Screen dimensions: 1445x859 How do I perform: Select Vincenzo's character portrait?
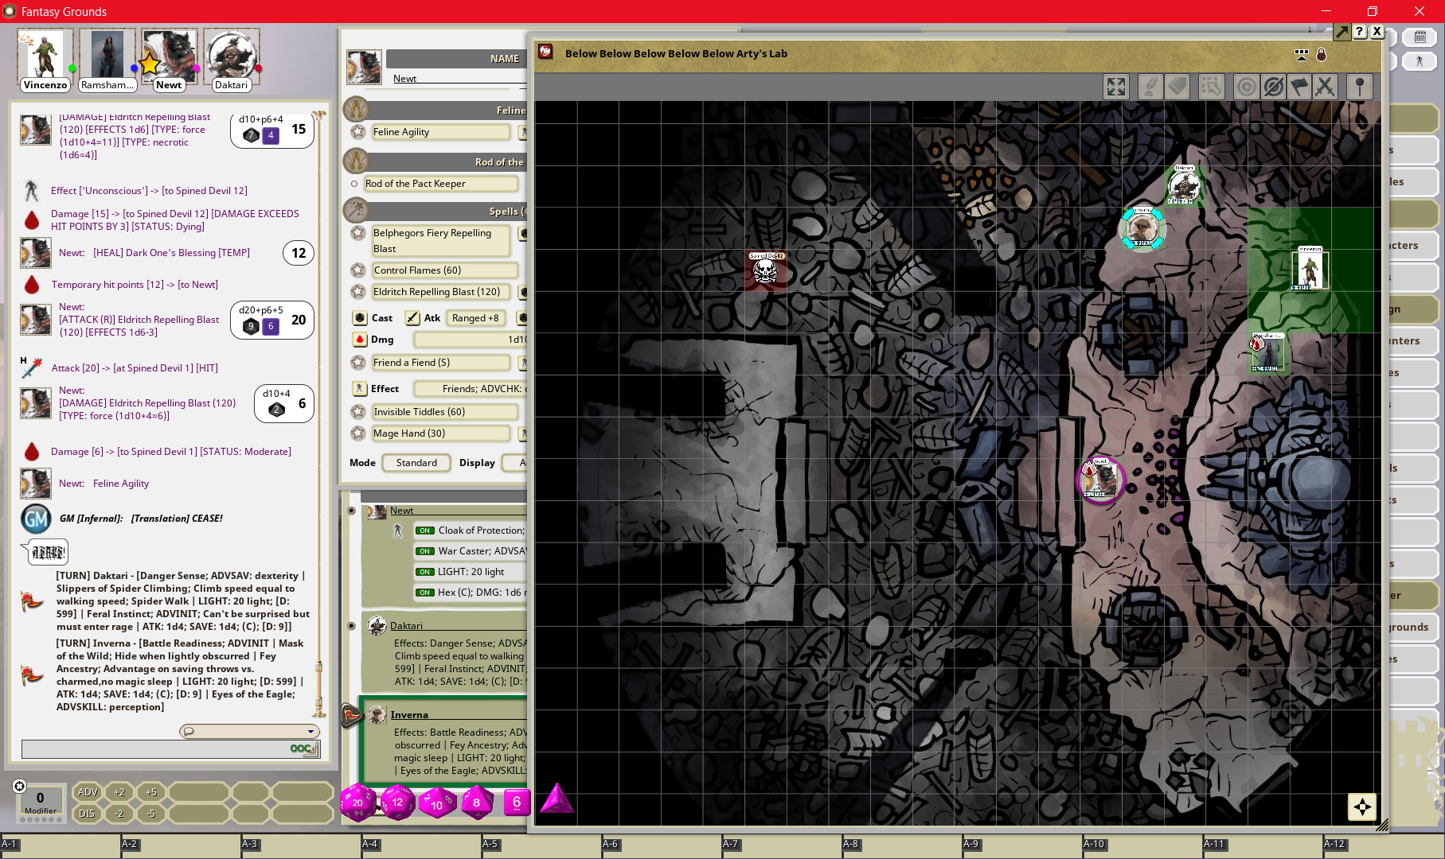(x=45, y=54)
